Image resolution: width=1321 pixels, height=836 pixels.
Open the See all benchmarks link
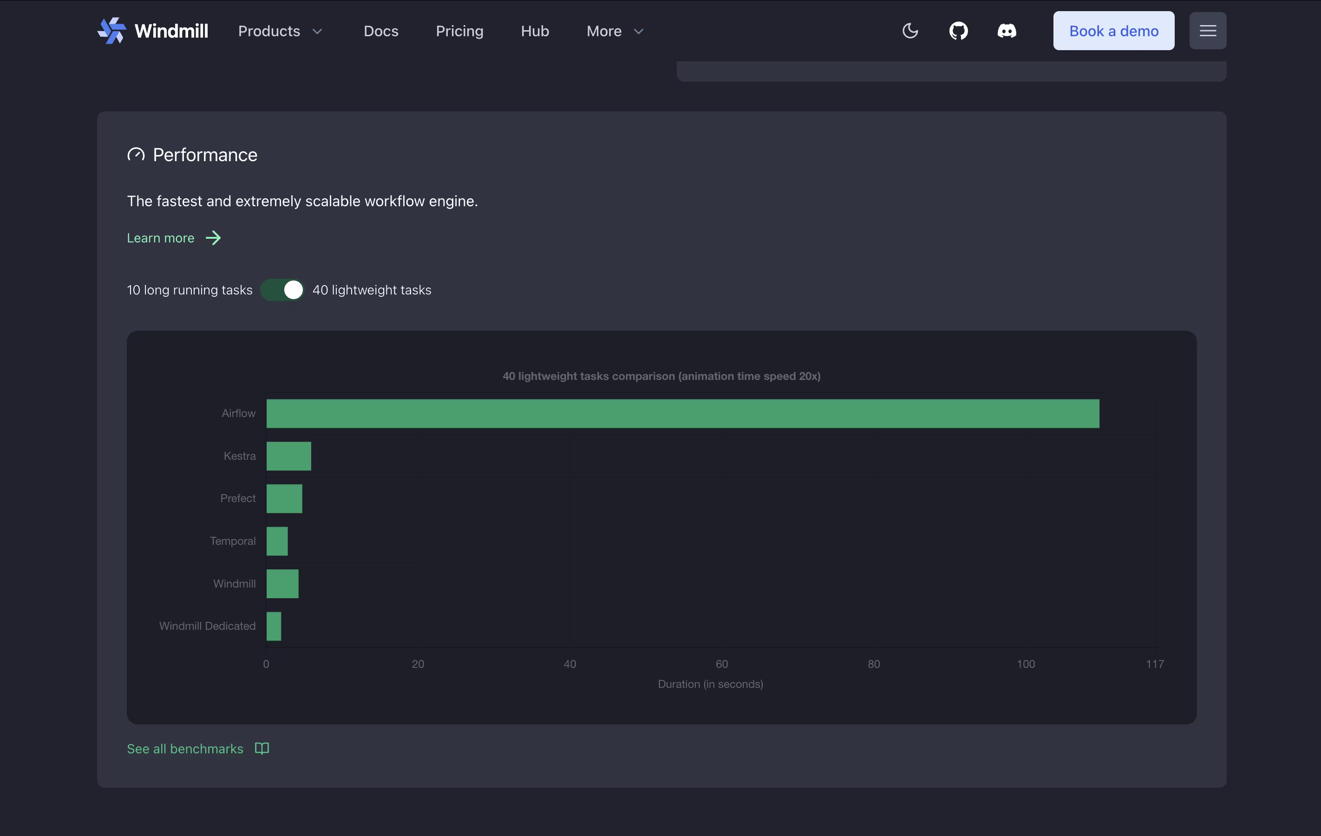[x=185, y=749]
